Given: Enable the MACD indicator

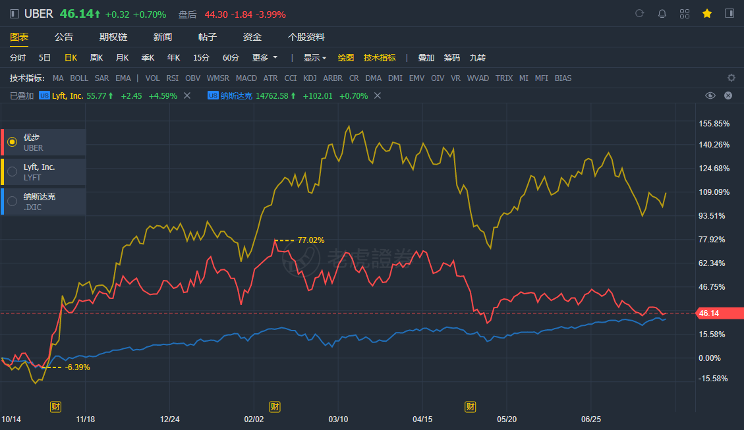Looking at the screenshot, I should point(246,78).
